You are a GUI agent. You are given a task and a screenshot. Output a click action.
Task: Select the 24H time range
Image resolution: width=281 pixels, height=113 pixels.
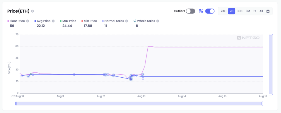[x=224, y=11]
